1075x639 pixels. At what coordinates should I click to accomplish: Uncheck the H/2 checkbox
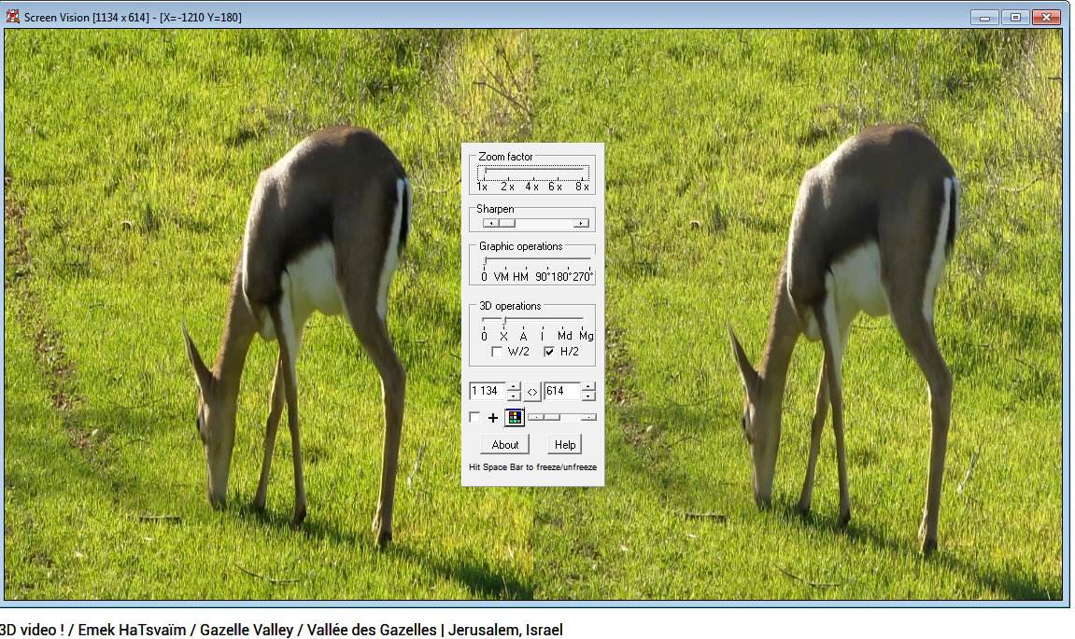coord(549,352)
